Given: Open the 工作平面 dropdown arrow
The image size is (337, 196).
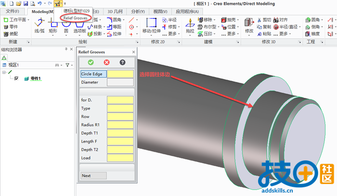Looking at the screenshot, I should tap(28, 20).
